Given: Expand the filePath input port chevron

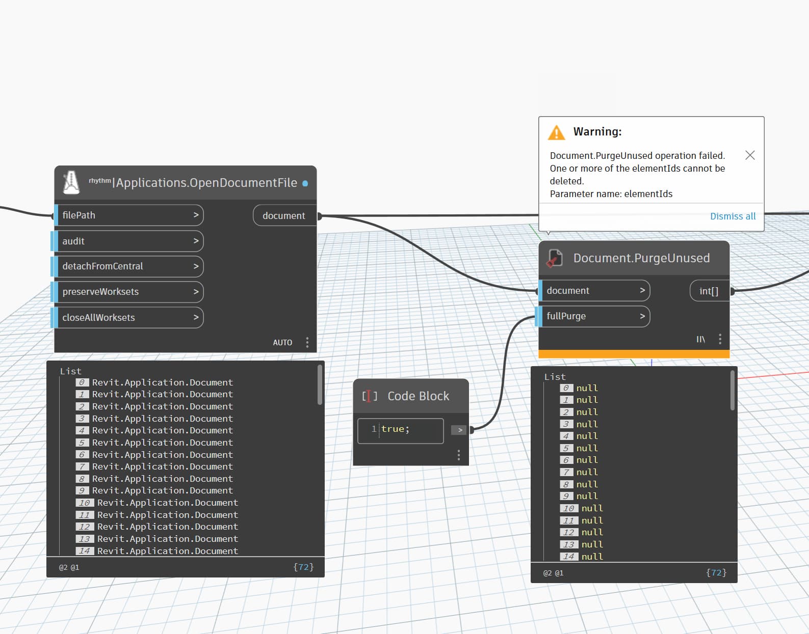Looking at the screenshot, I should pyautogui.click(x=196, y=215).
